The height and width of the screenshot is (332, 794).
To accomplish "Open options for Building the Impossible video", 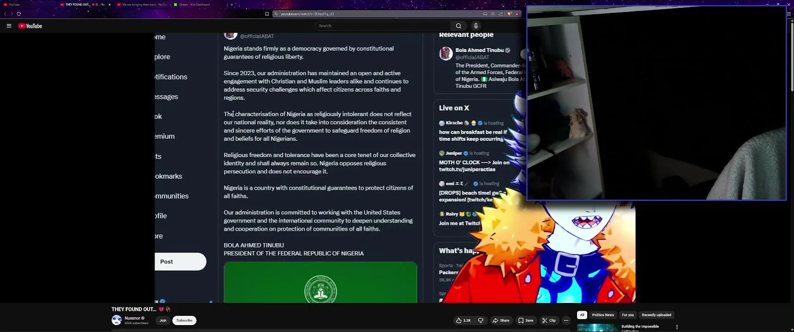I will [x=677, y=327].
